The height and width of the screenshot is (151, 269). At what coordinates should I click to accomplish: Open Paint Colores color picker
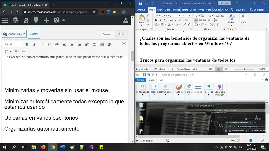coord(209,89)
